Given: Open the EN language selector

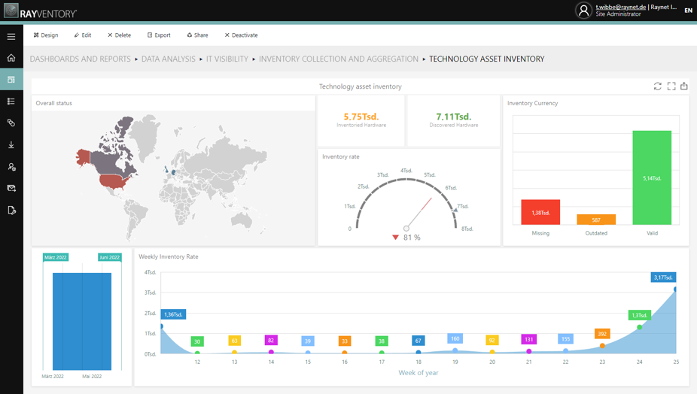Looking at the screenshot, I should (688, 11).
